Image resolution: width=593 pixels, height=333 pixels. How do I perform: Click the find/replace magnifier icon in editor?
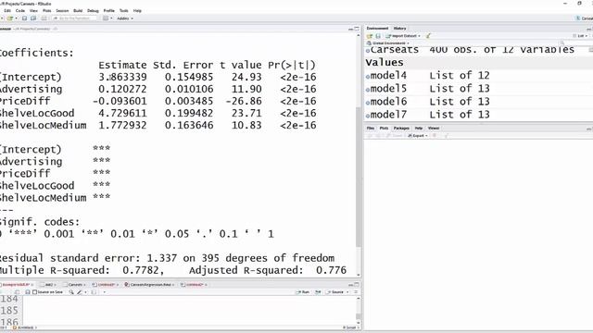click(71, 292)
